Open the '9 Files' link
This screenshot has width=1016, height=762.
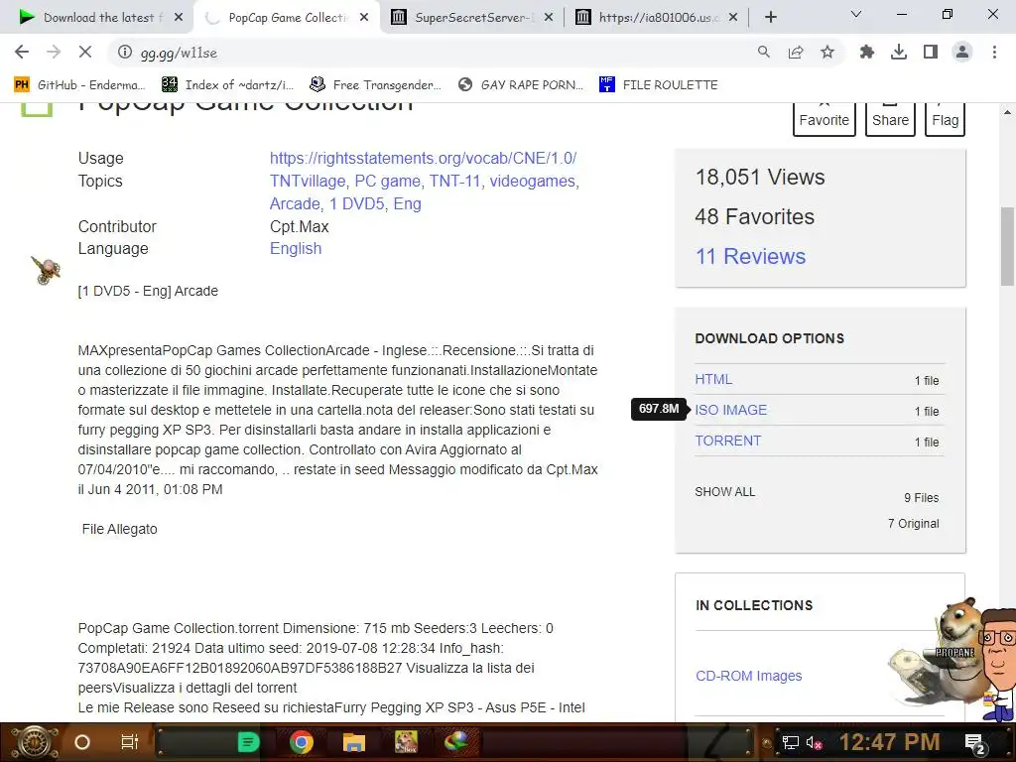922,498
